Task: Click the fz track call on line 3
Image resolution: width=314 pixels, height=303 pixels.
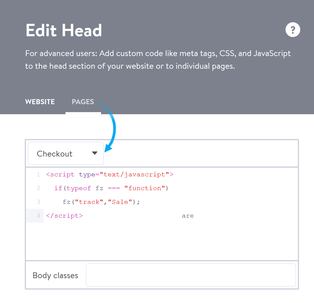Action: click(x=100, y=202)
